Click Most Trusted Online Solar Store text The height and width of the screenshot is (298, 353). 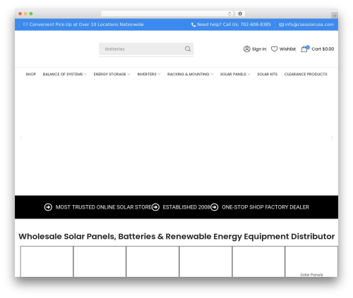coord(104,207)
